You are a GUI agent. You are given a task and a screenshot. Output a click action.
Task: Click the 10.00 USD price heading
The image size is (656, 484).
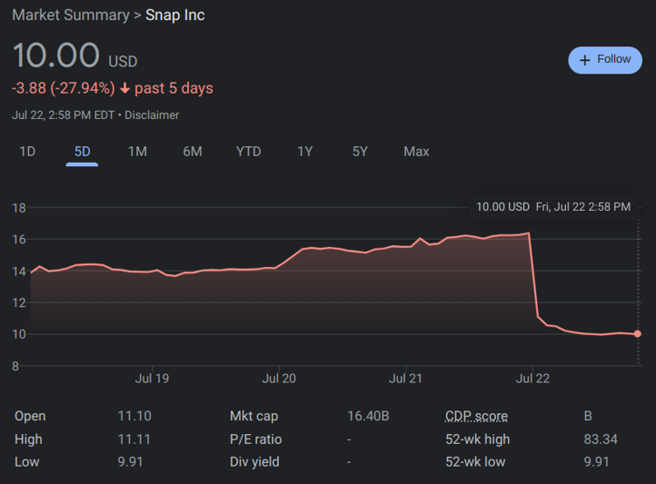click(x=75, y=56)
